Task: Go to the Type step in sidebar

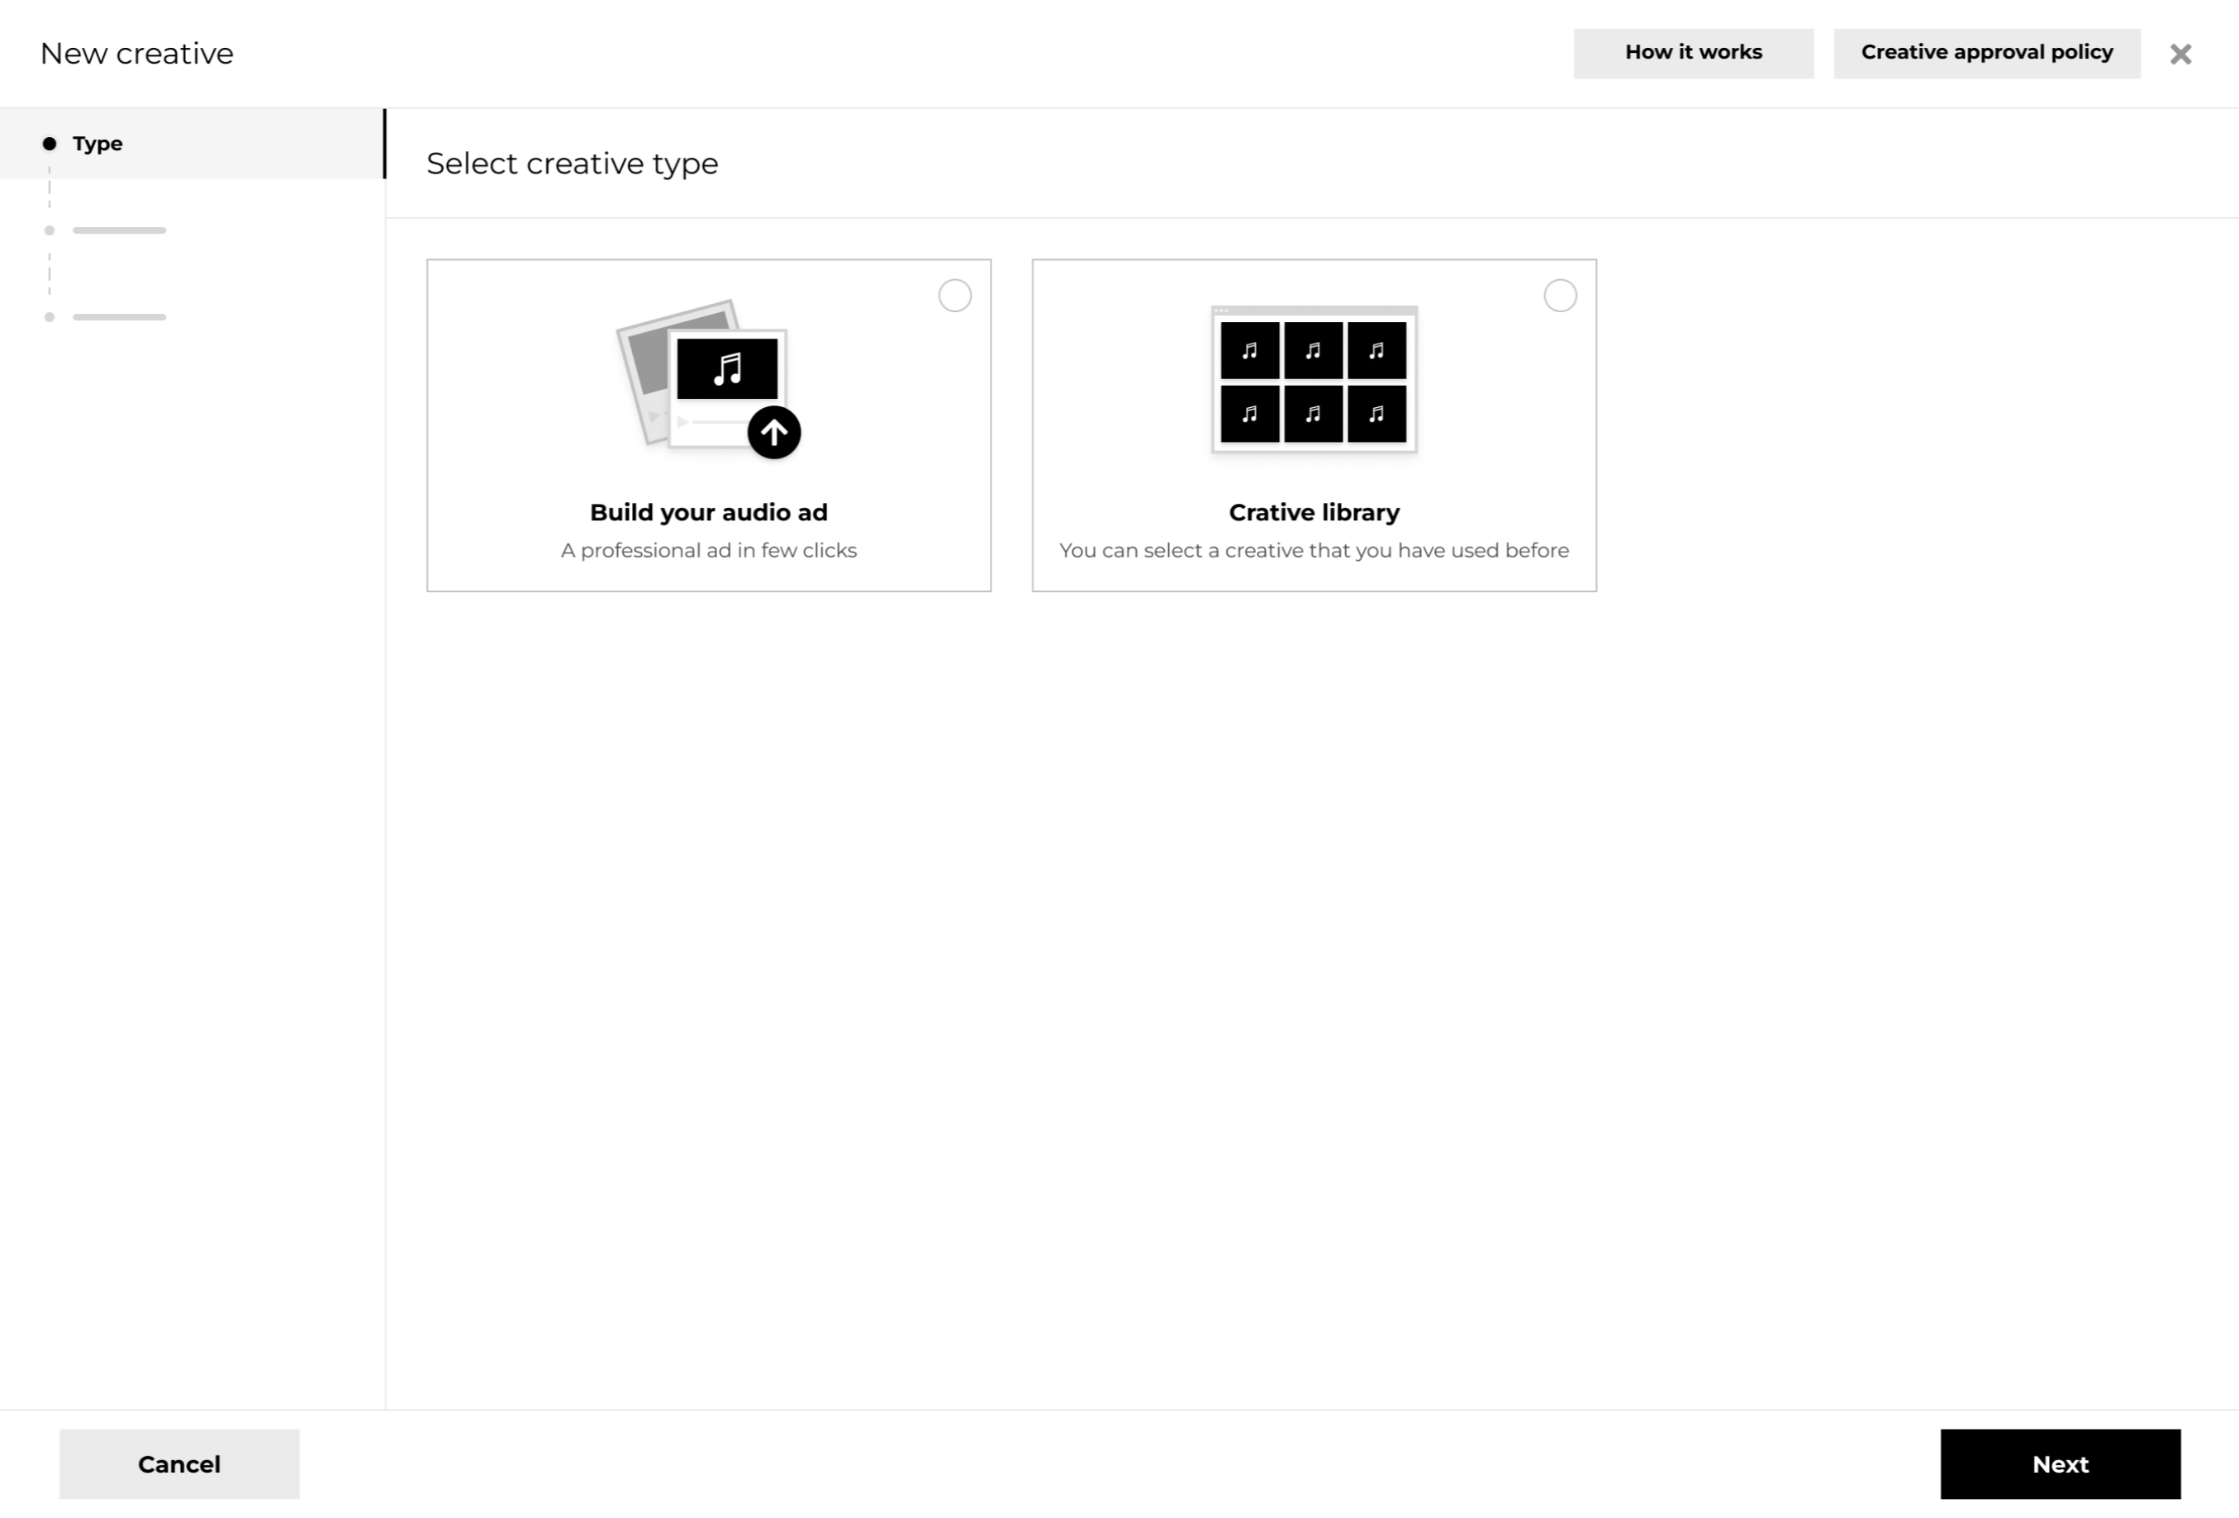Action: (192, 144)
